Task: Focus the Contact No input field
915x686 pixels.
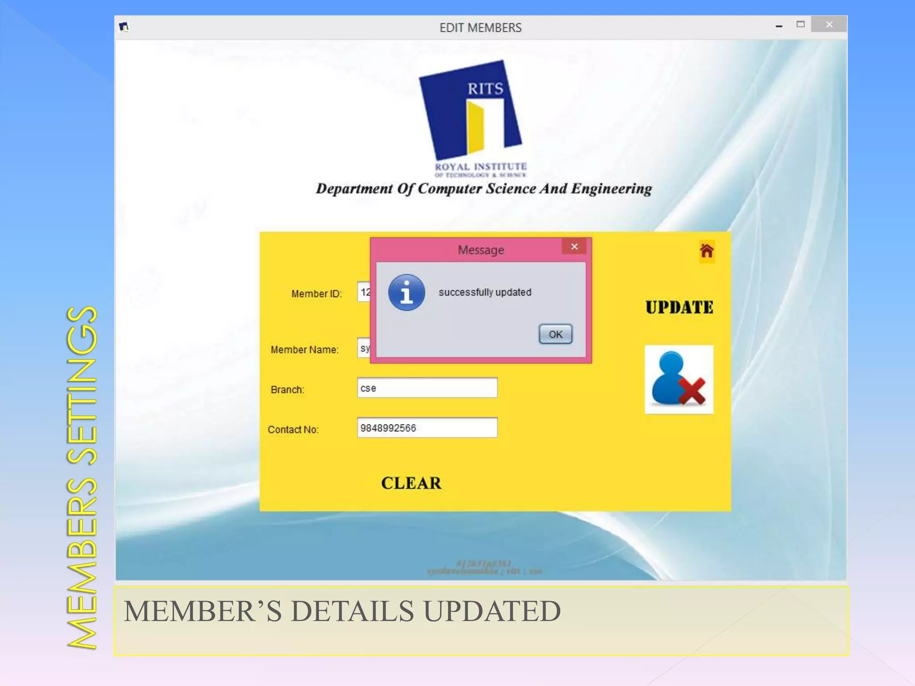Action: (x=427, y=427)
